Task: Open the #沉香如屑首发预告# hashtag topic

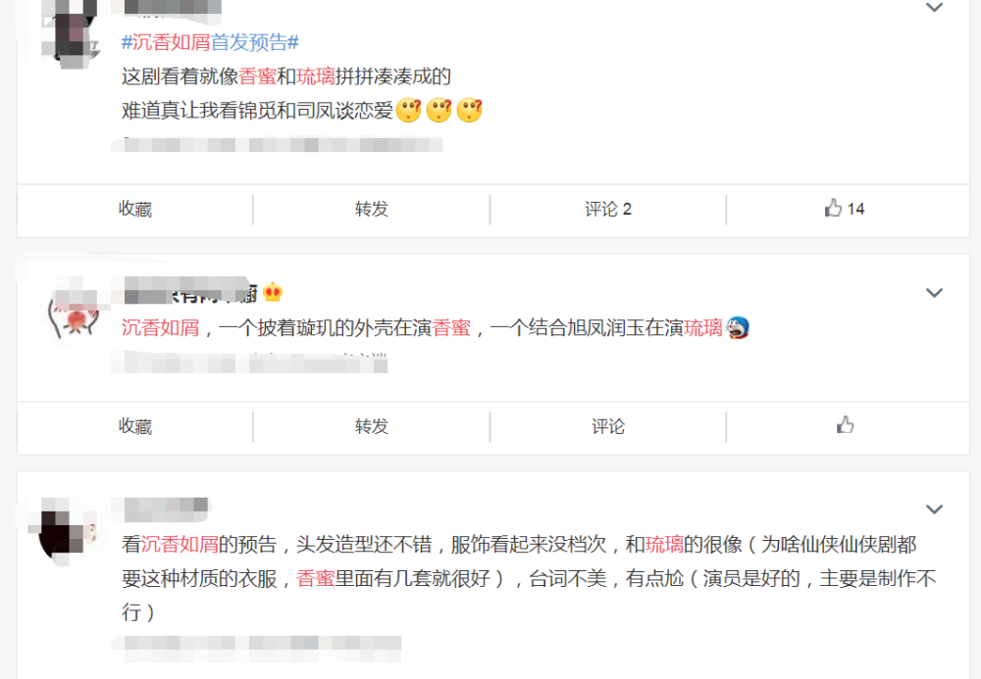Action: [x=210, y=42]
